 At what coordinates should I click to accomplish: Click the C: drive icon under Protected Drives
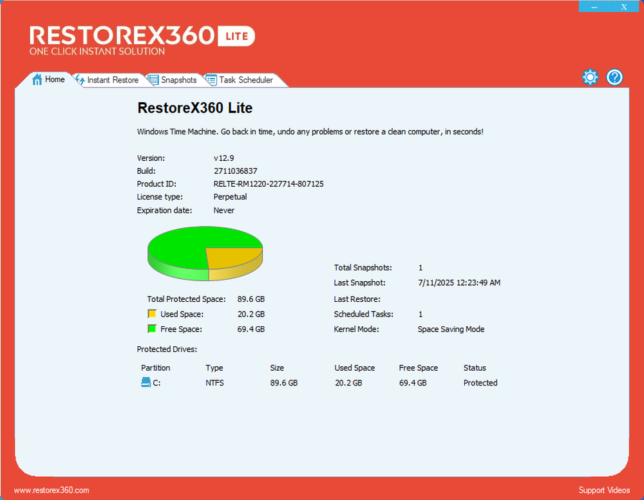(x=147, y=382)
